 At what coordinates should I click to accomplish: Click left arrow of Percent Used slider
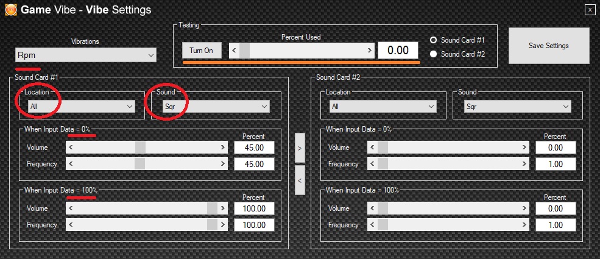(x=234, y=51)
